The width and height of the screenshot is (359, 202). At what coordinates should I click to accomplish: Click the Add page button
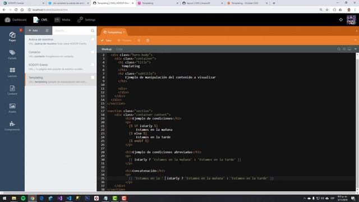point(33,30)
